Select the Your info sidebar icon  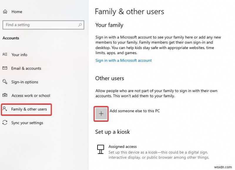[5, 55]
